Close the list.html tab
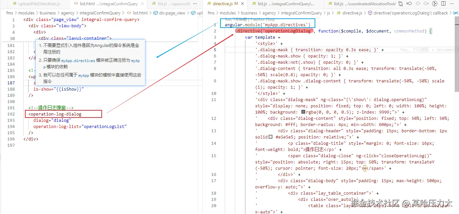 click(143, 4)
